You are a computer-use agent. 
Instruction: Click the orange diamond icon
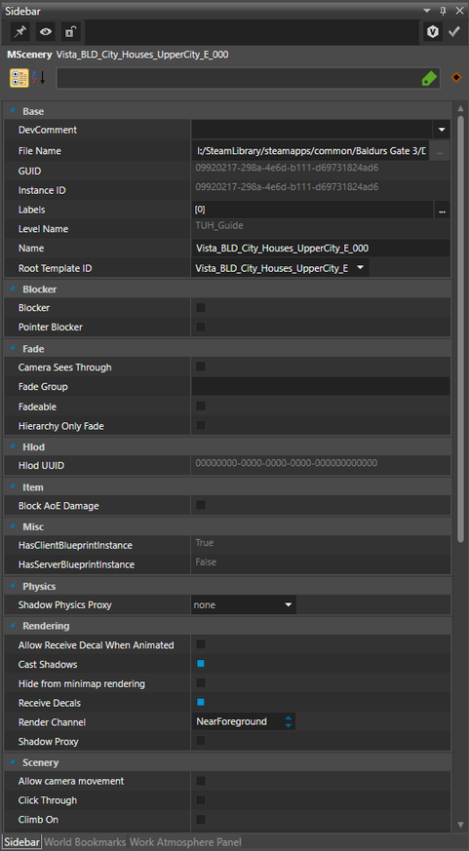(456, 78)
